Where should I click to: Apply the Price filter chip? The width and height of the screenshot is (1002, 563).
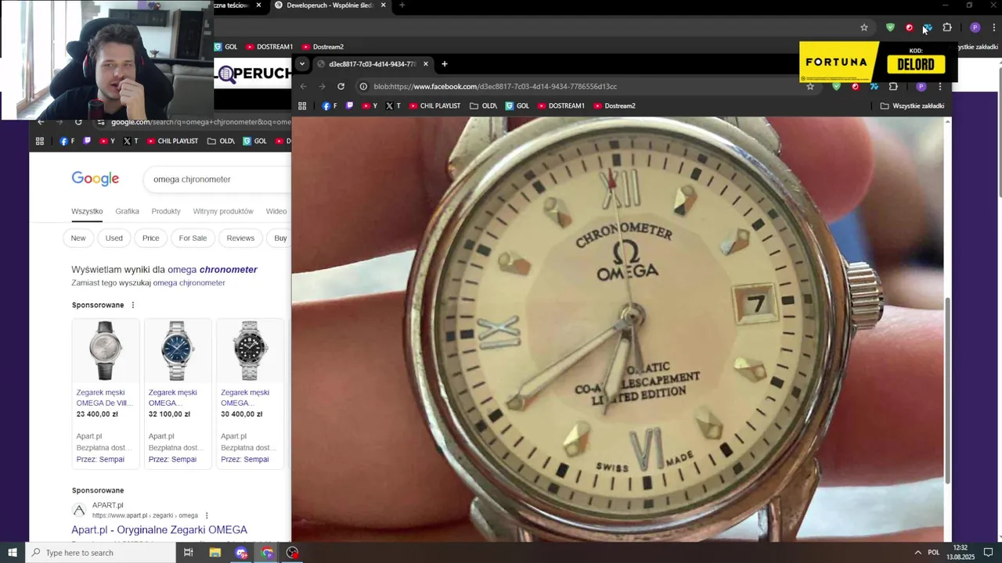151,238
